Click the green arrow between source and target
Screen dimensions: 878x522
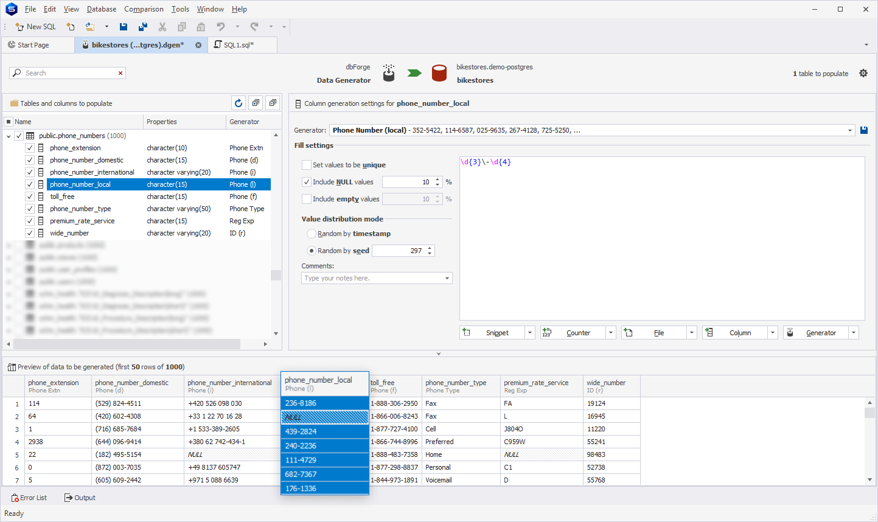414,73
